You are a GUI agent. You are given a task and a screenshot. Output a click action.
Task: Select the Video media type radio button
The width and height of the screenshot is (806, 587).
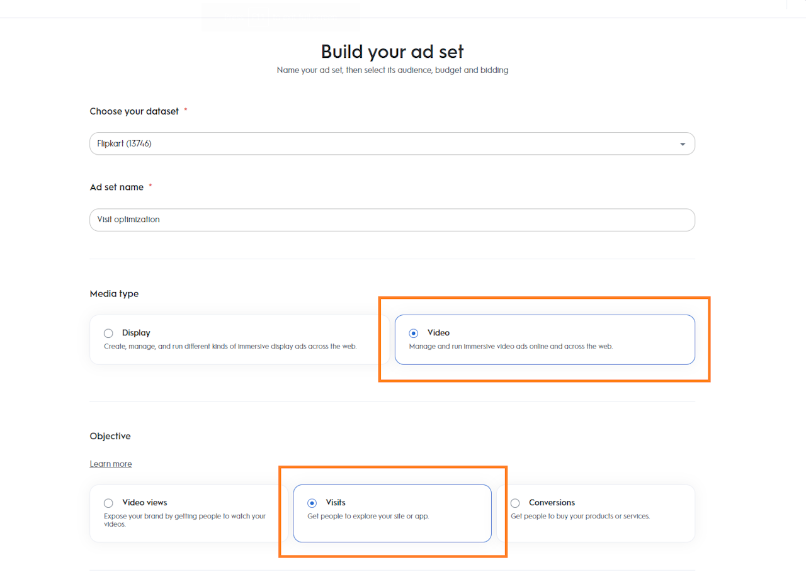(x=413, y=333)
